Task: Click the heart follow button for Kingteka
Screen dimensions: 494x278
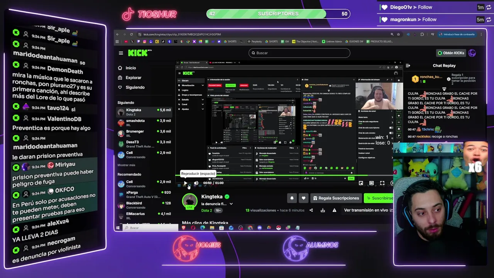Action: point(303,198)
